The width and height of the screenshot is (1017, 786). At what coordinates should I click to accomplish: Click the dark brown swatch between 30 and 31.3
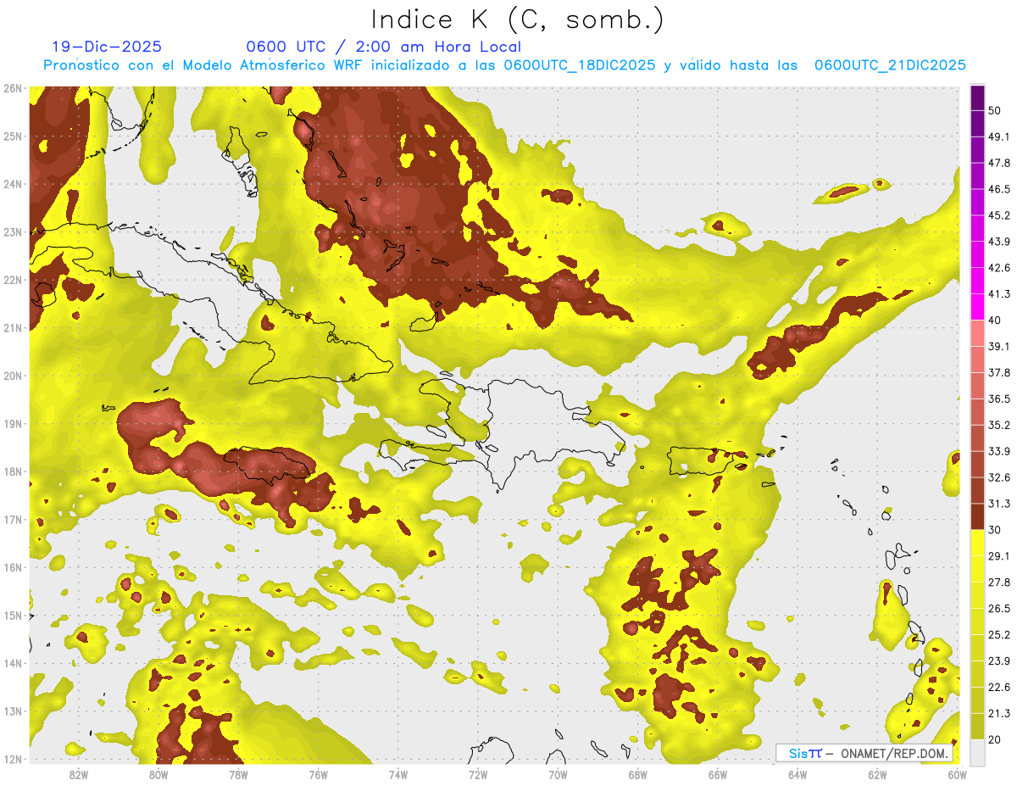[977, 516]
